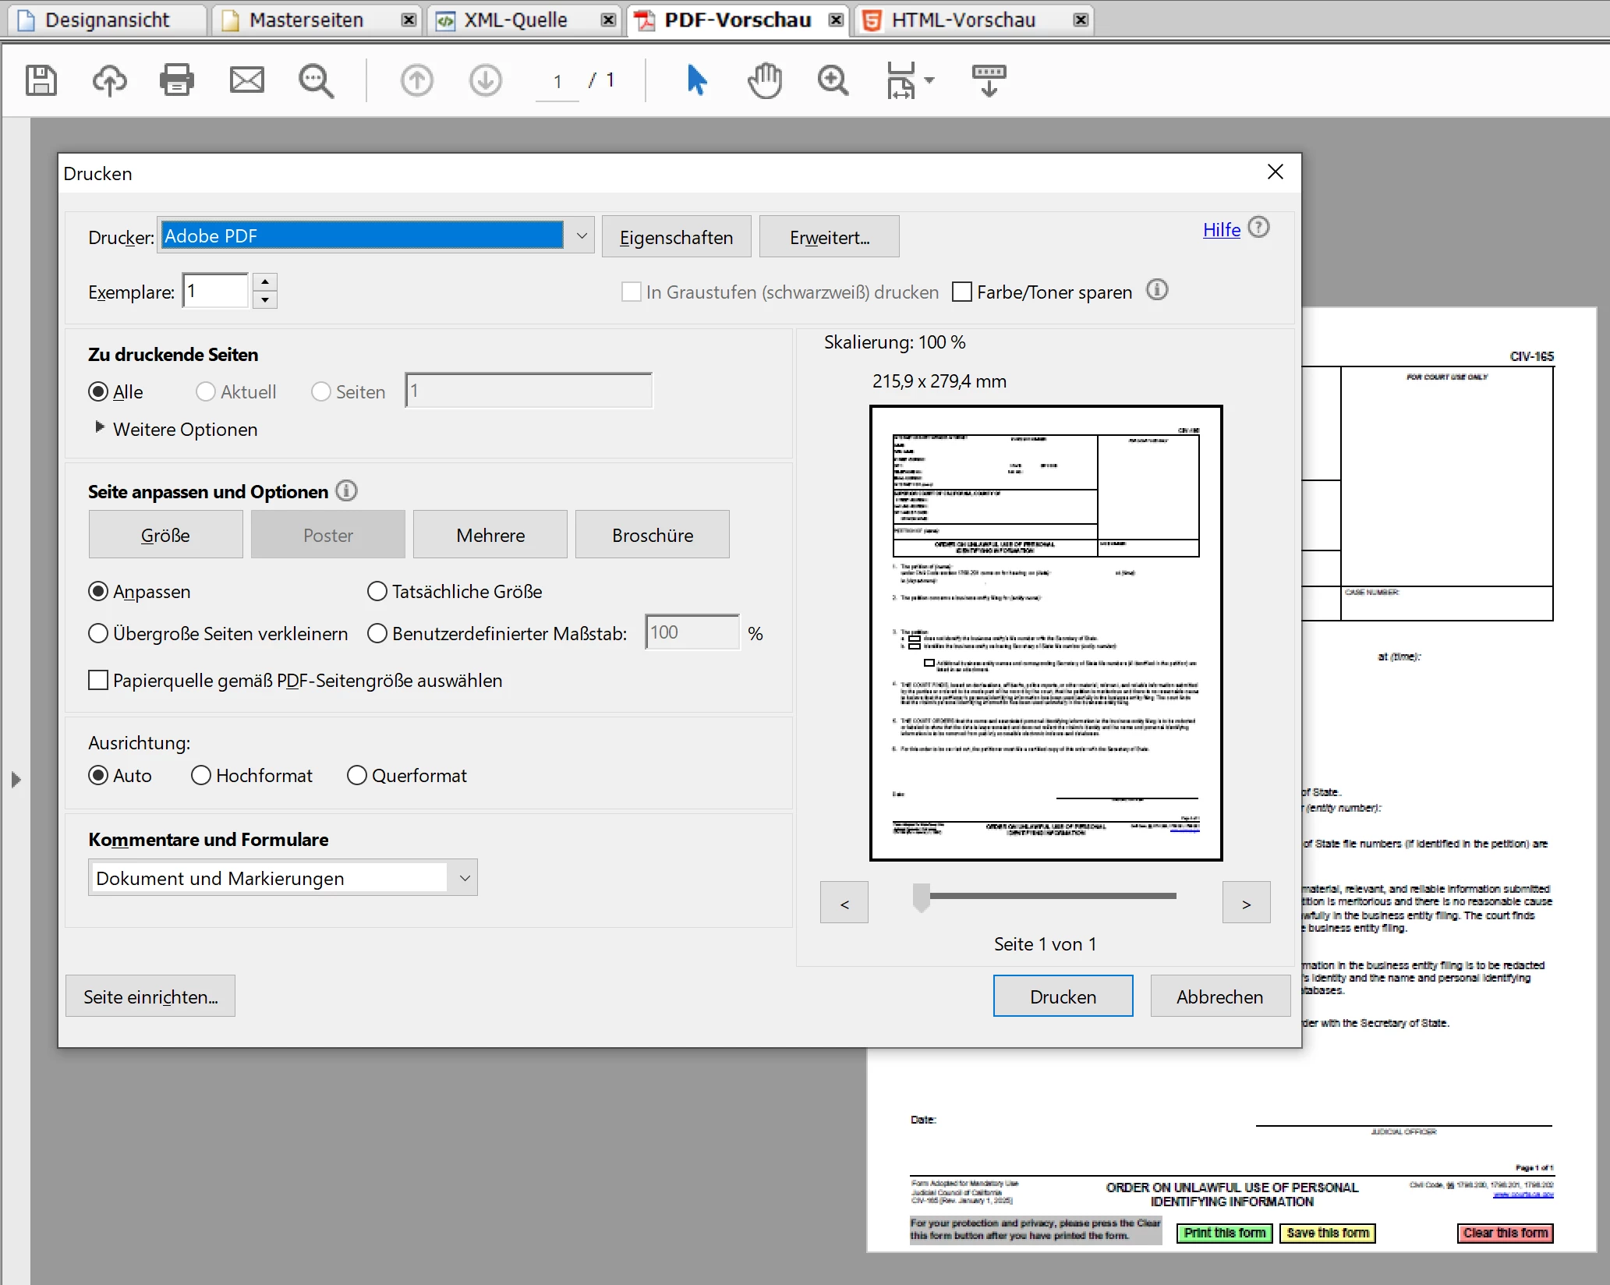Screen dimensions: 1610x1285
Task: Open Dokument und Markierungen dropdown
Action: coord(465,879)
